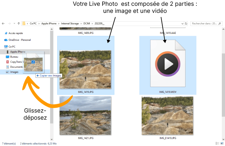Click the Images folder icon
This screenshot has width=225, height=146.
click(x=7, y=72)
